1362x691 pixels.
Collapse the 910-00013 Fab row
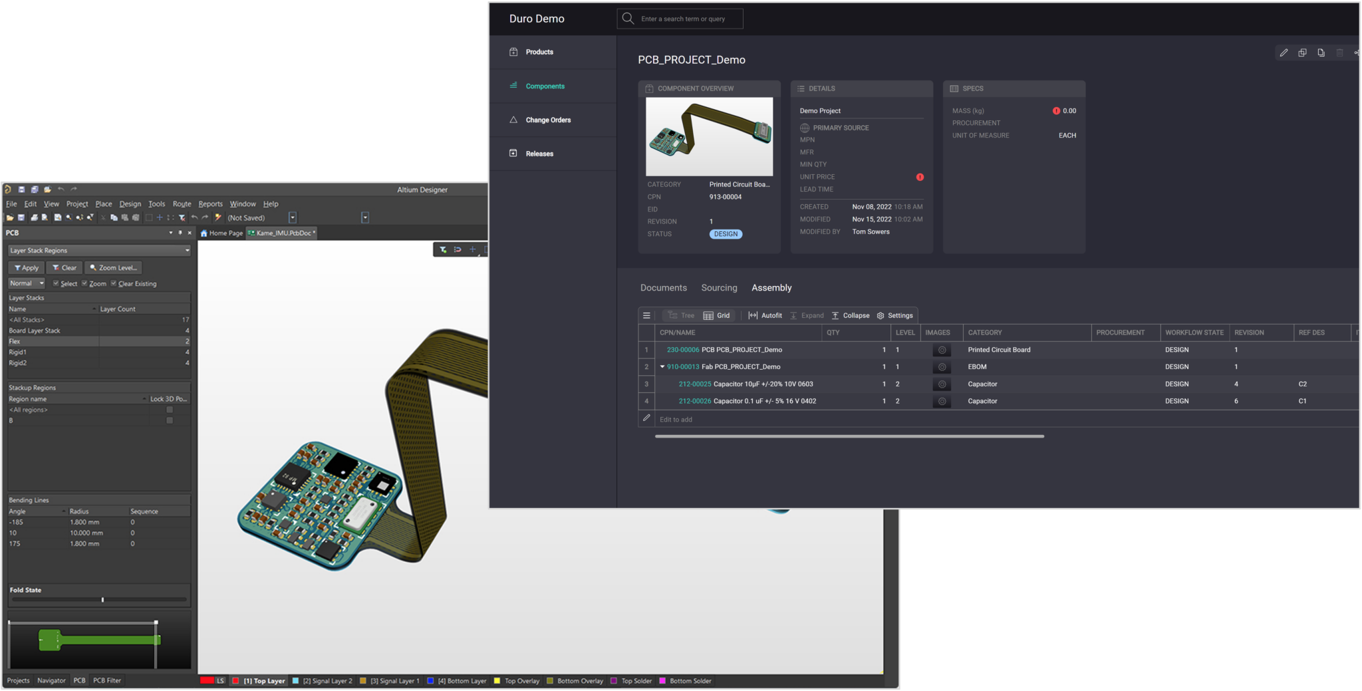(x=662, y=367)
